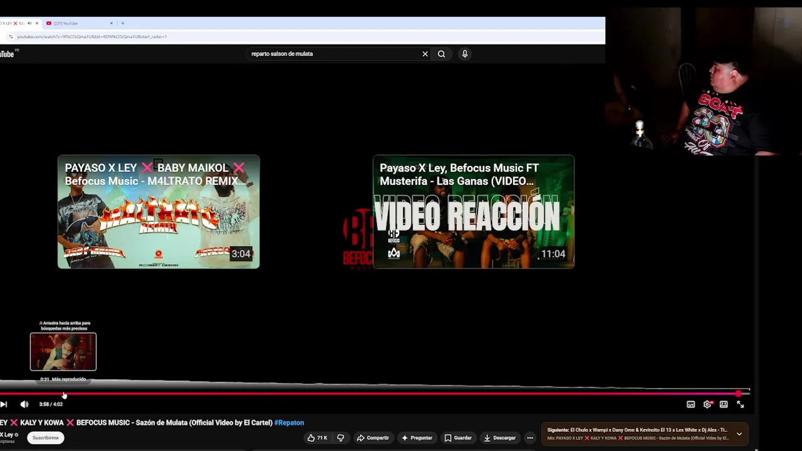Click the Siguiente next video title text

(x=637, y=430)
